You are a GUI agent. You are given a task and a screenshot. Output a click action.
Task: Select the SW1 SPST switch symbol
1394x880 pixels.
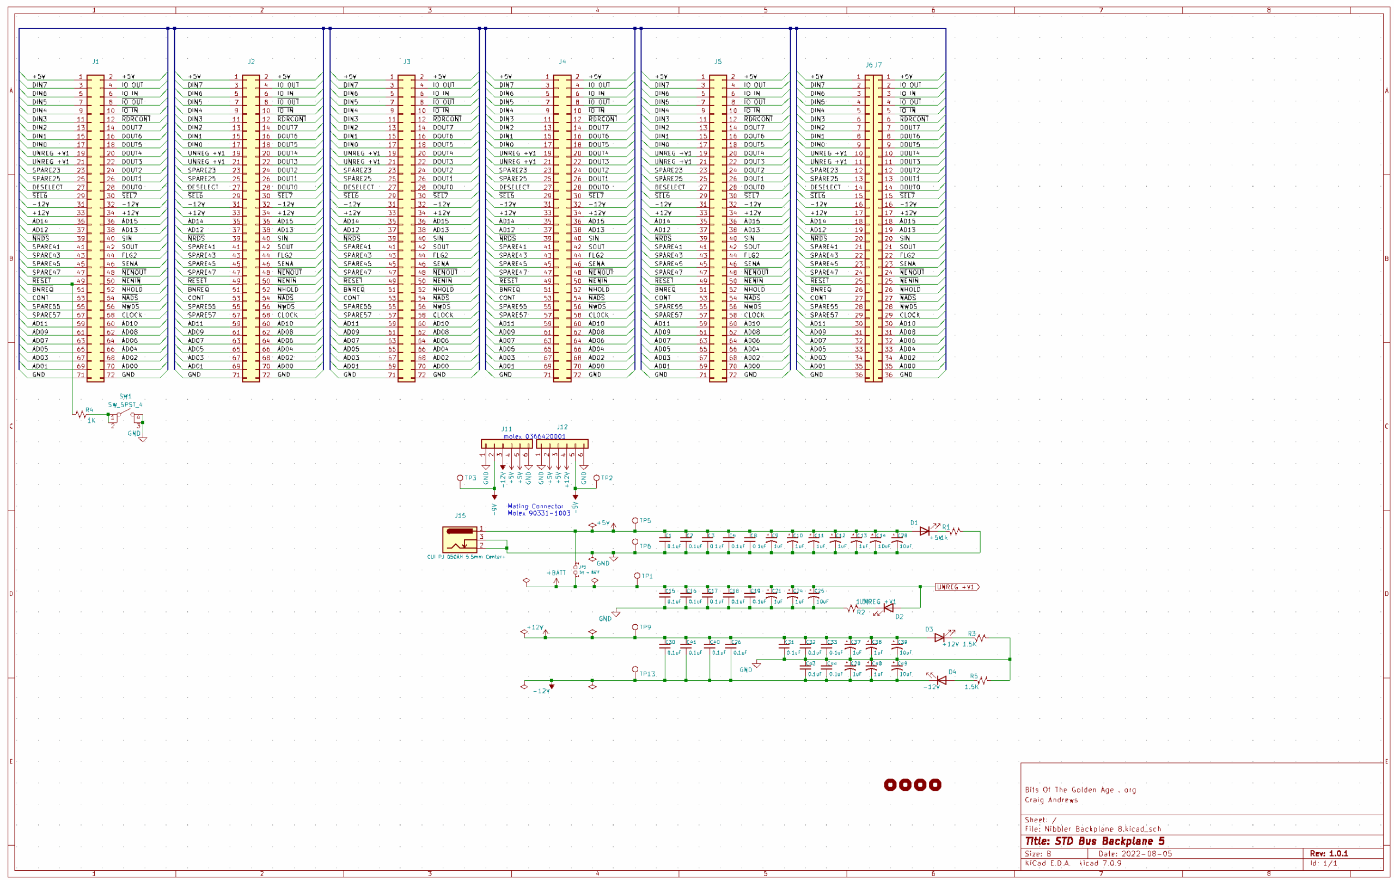pyautogui.click(x=126, y=415)
